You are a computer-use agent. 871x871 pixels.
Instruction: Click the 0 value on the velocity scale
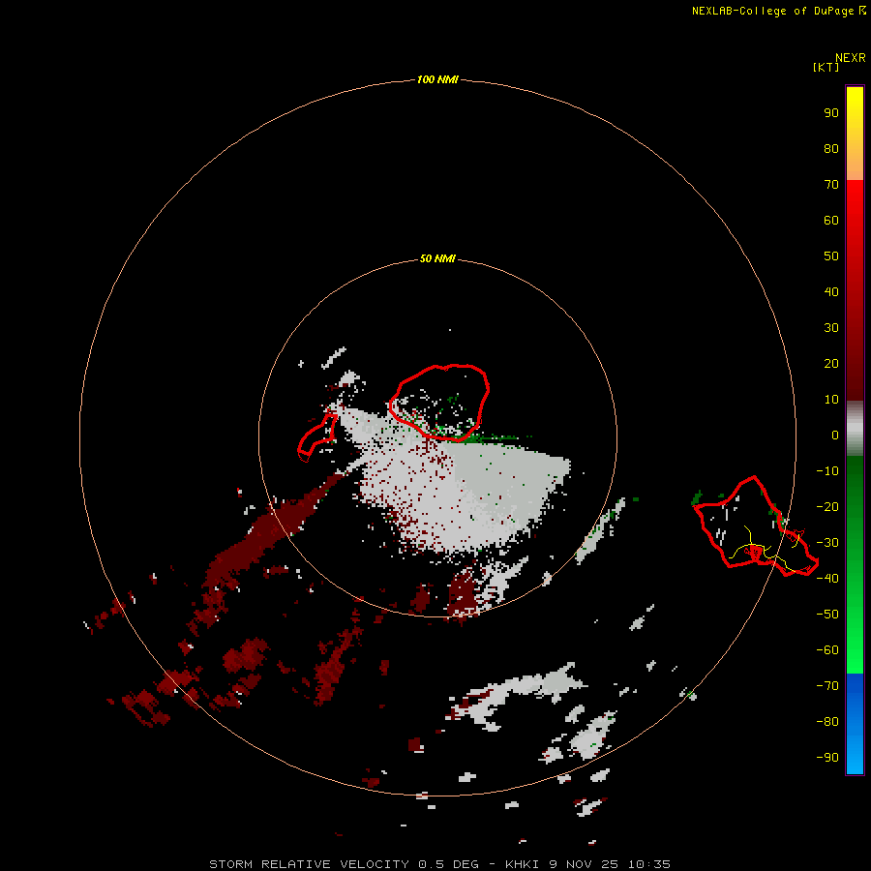(x=835, y=435)
